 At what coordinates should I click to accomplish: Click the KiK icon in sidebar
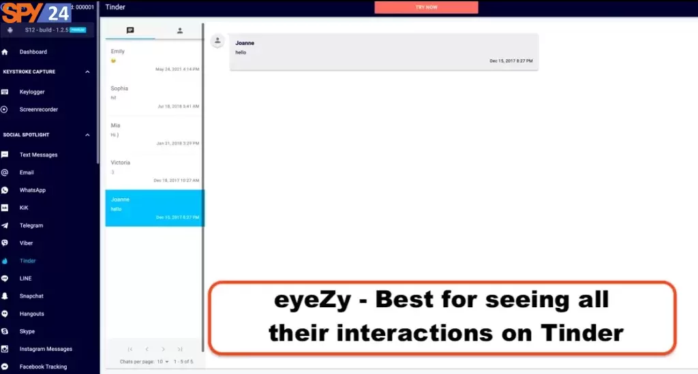[5, 208]
